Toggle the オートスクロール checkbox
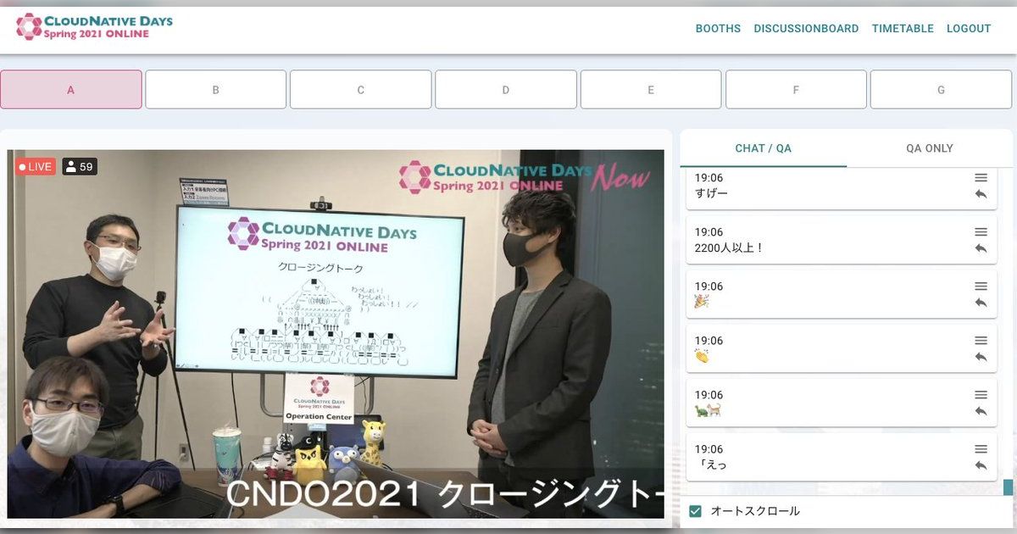 (695, 510)
